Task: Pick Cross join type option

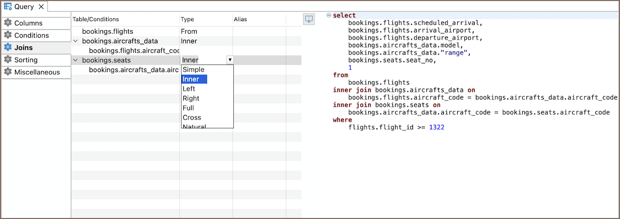Action: 192,117
